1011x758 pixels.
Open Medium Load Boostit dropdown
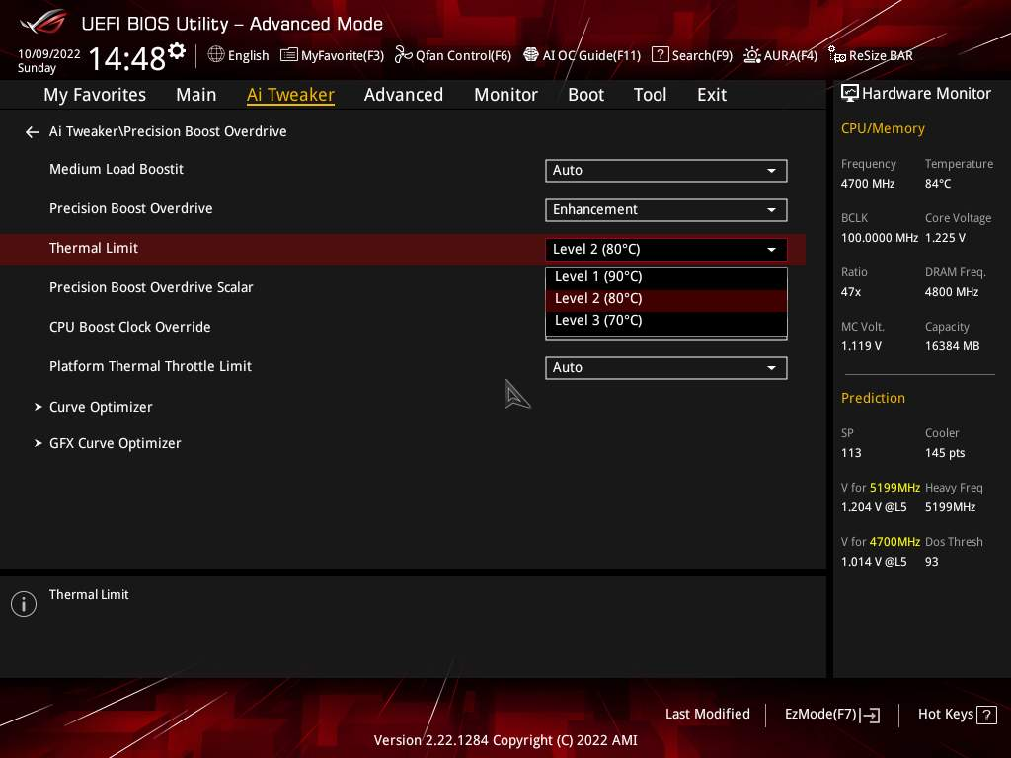click(665, 171)
